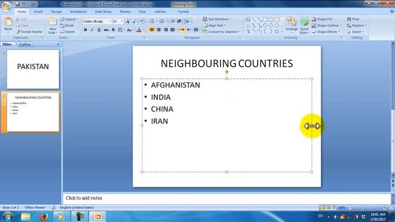Open Text Direction dropdown

coord(217,19)
